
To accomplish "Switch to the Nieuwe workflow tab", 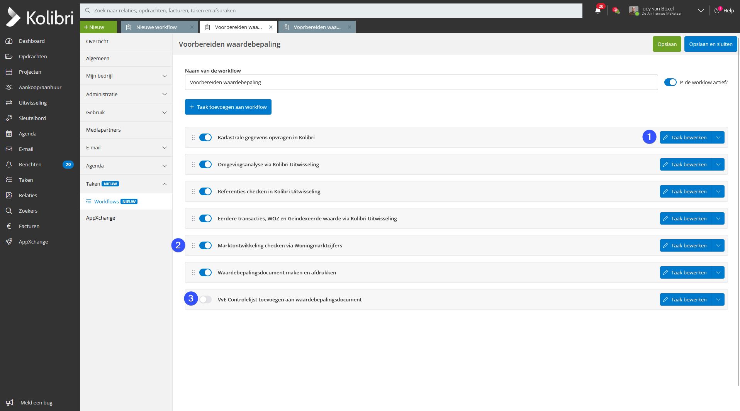I will click(156, 27).
